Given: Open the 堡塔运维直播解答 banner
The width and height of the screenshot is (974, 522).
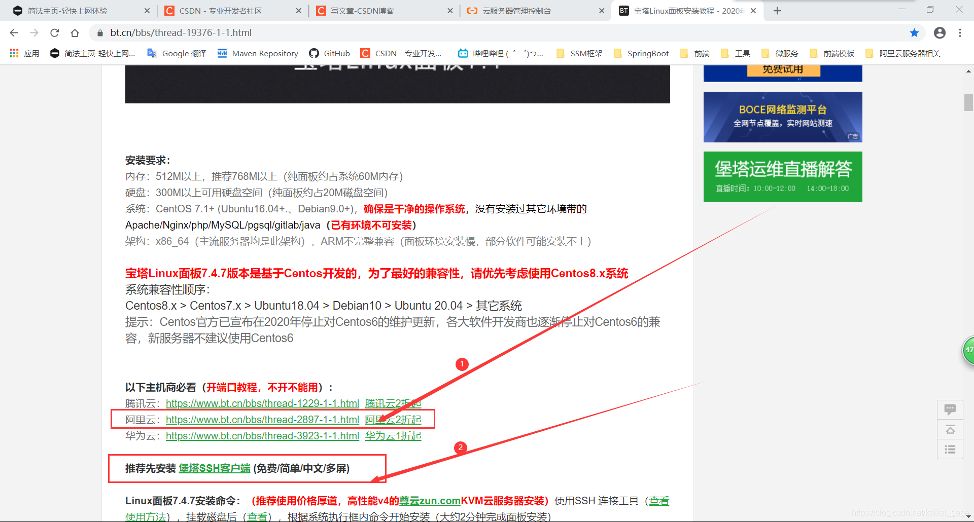Looking at the screenshot, I should pos(783,177).
